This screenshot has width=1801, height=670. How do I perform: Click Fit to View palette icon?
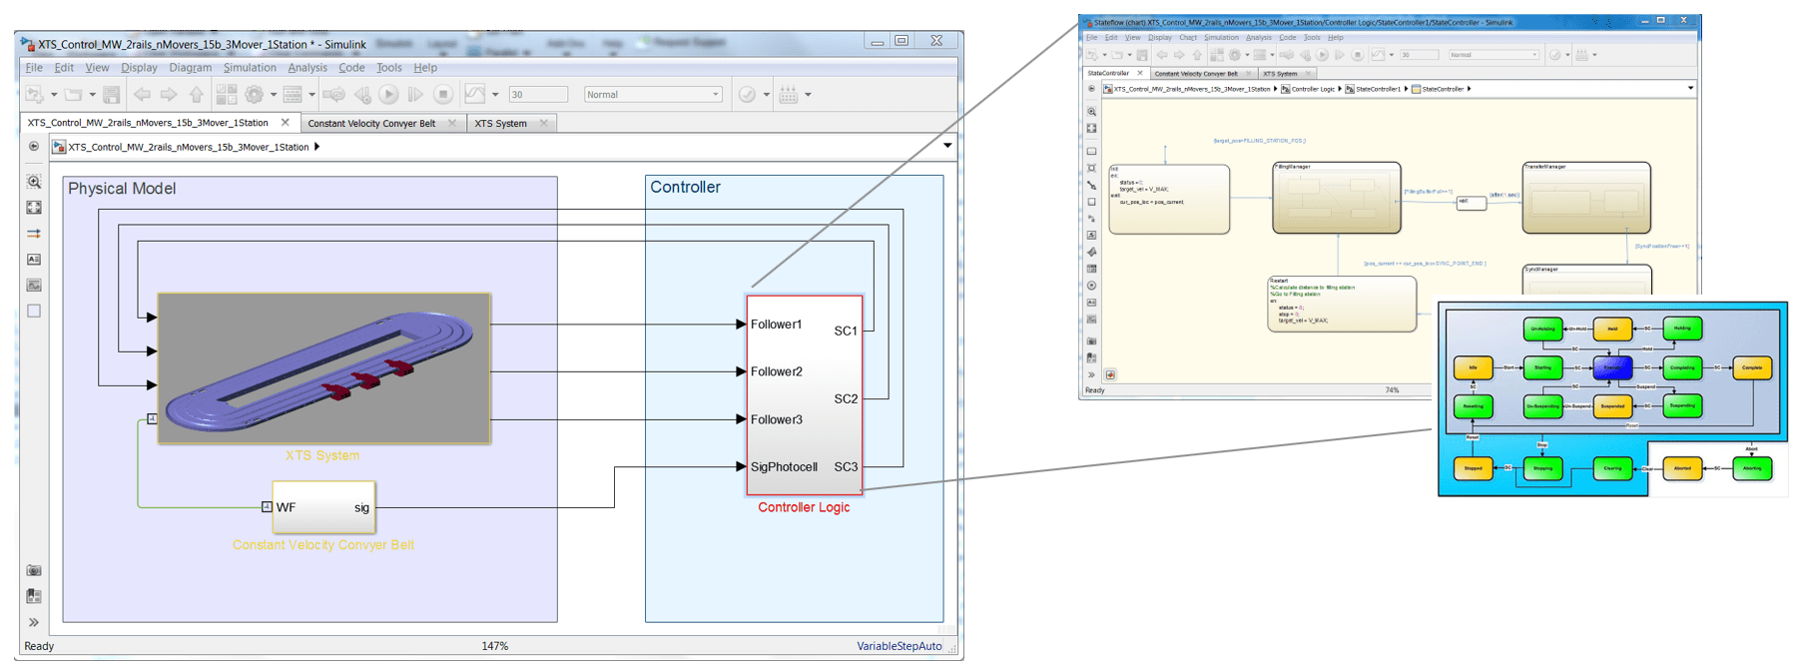[x=34, y=208]
